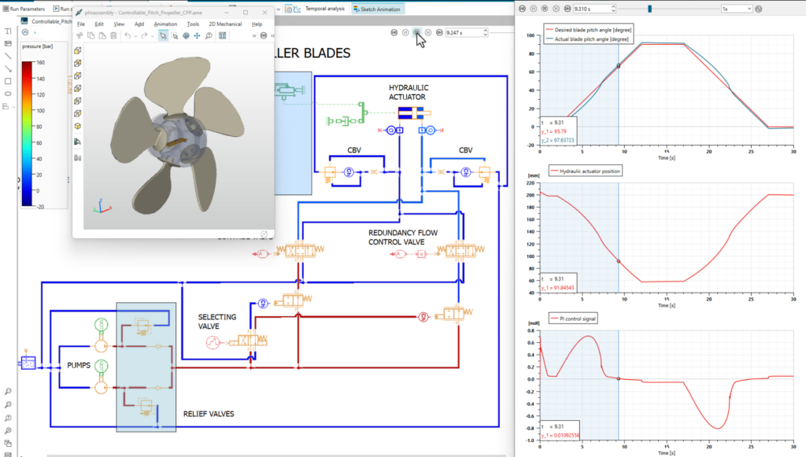Click the first cube view icon in viewer sidebar
The image size is (806, 457).
coord(78,50)
